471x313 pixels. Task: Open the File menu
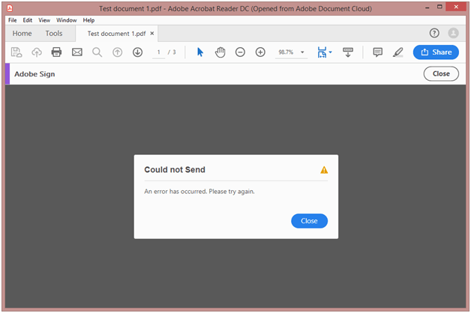(x=12, y=20)
